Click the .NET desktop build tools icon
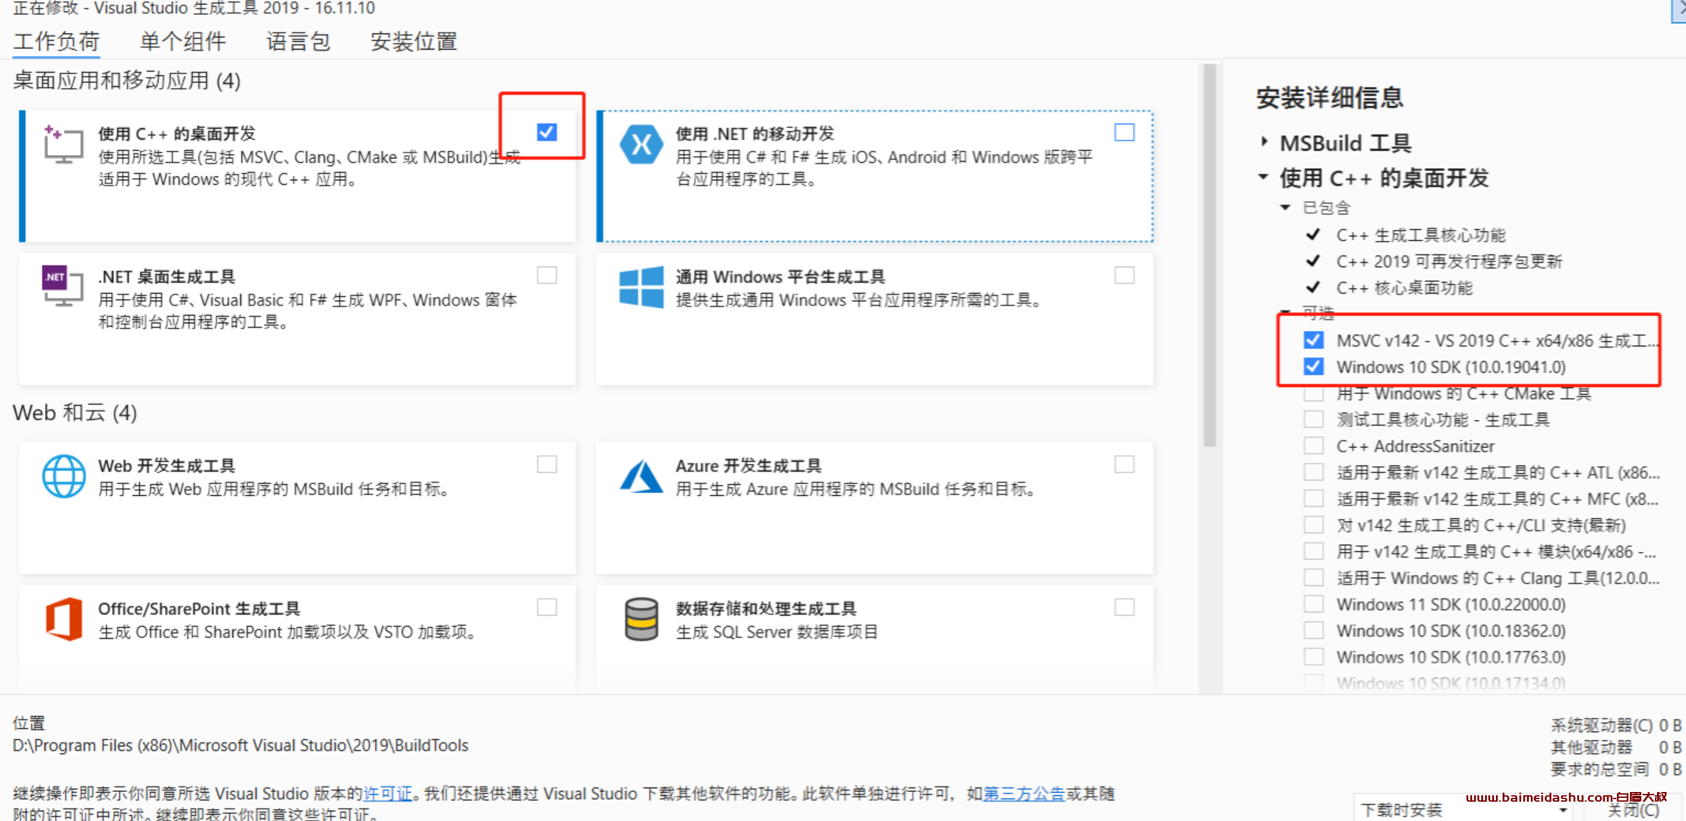 [64, 286]
